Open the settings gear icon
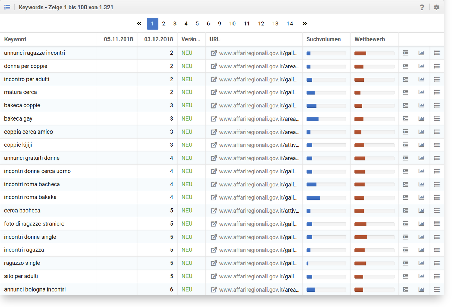Viewport: 455px width, 307px height. pyautogui.click(x=436, y=7)
